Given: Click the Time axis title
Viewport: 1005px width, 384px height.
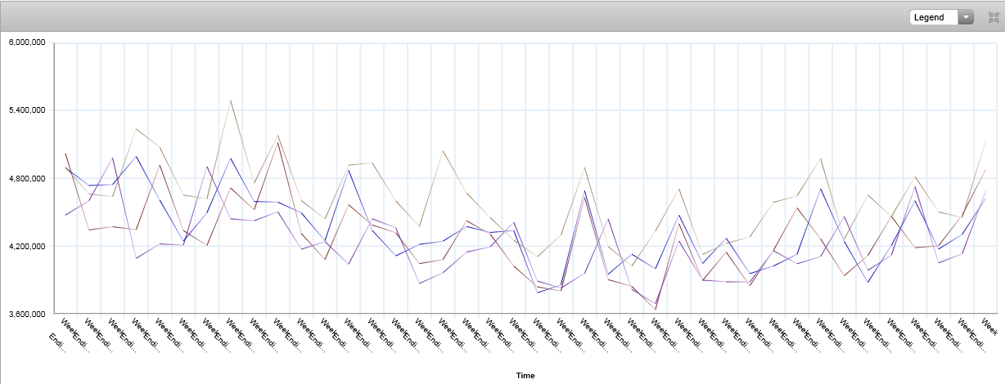Looking at the screenshot, I should click(525, 375).
